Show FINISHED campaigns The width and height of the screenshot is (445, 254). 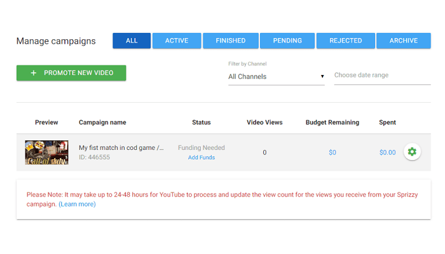(231, 41)
